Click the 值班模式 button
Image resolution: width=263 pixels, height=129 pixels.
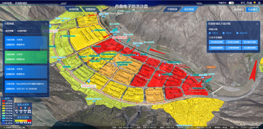click(239, 9)
